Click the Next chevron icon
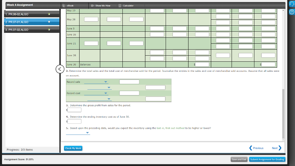The height and width of the screenshot is (166, 295). (280, 148)
